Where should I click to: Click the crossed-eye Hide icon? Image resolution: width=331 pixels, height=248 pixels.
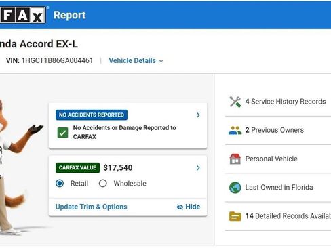click(x=180, y=207)
